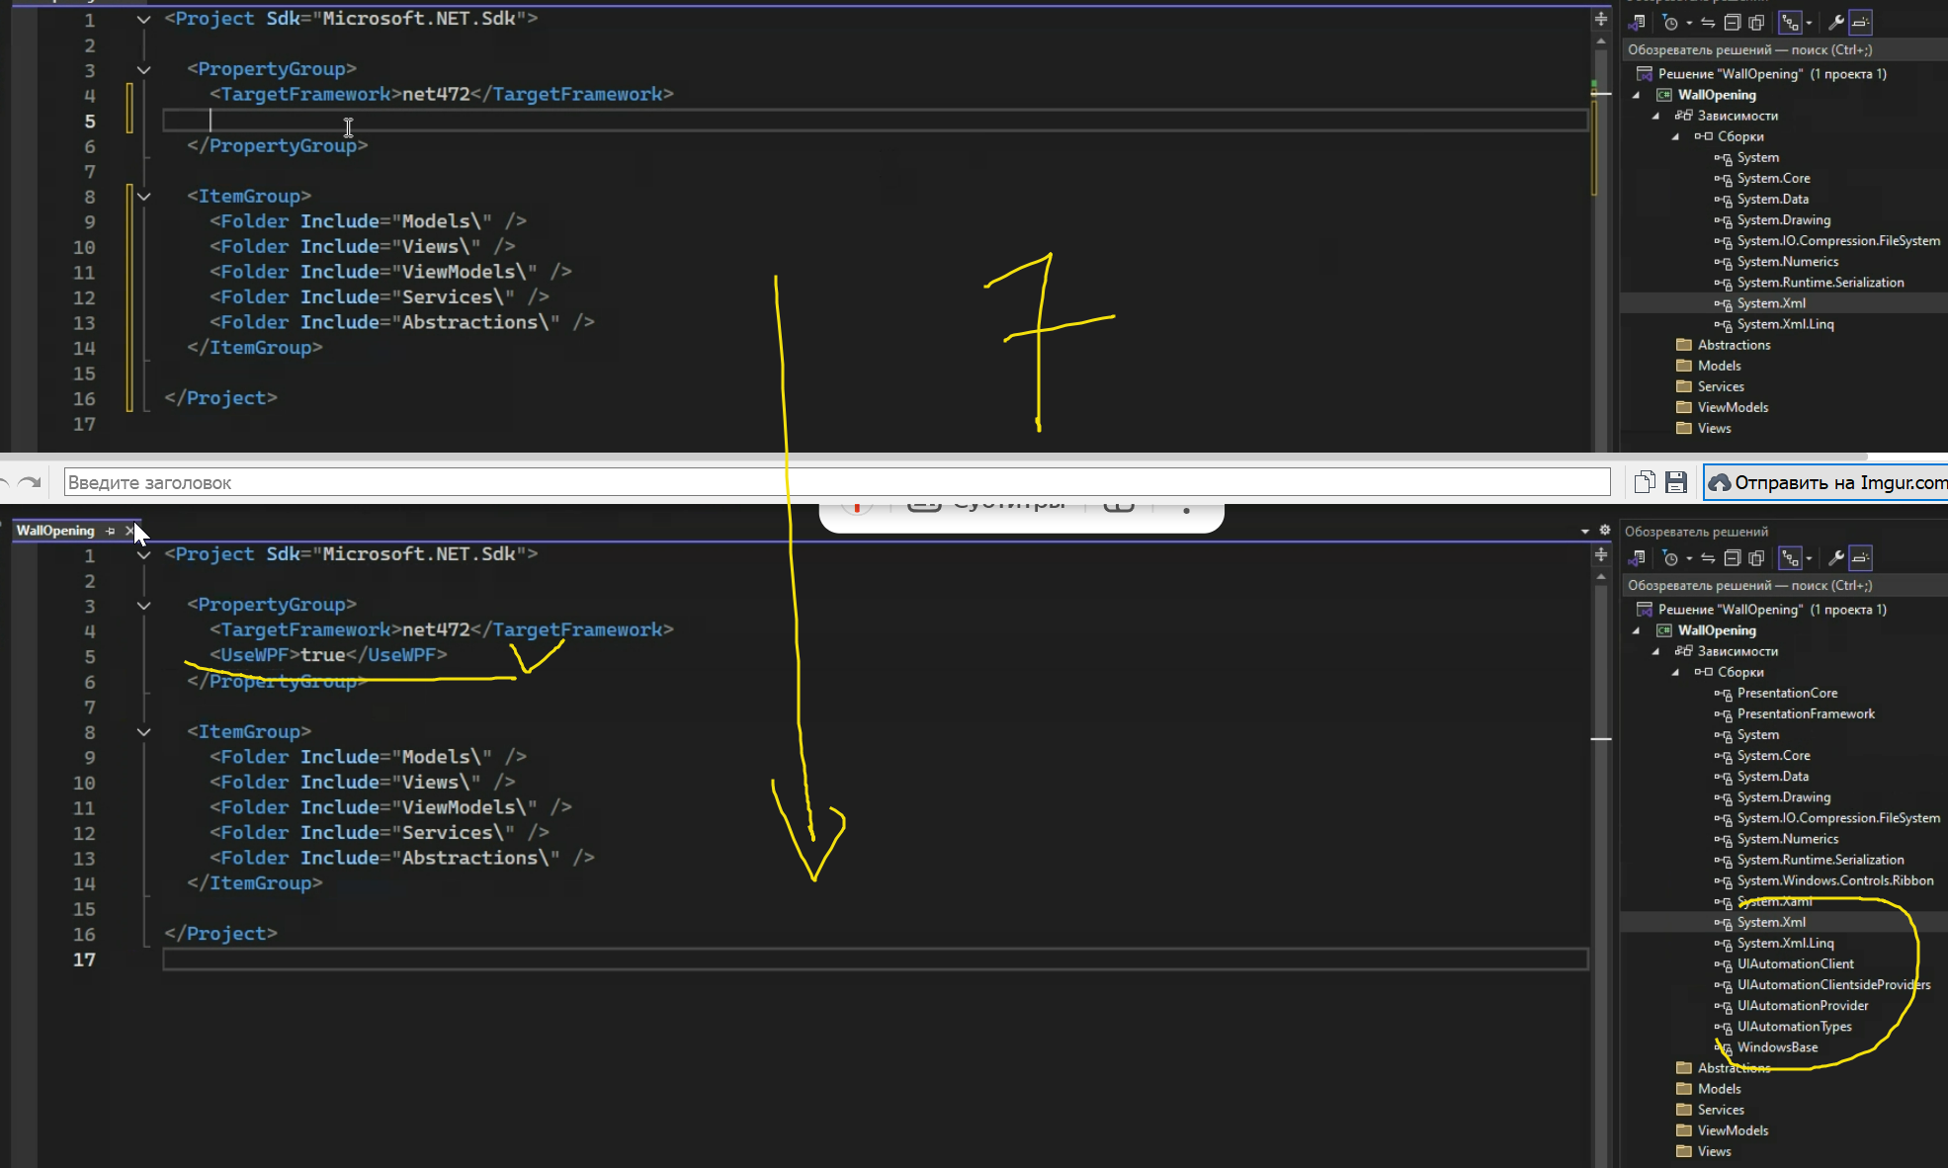Click the Введите заголовок title input field
Screen dimensions: 1948x1168
tap(836, 482)
